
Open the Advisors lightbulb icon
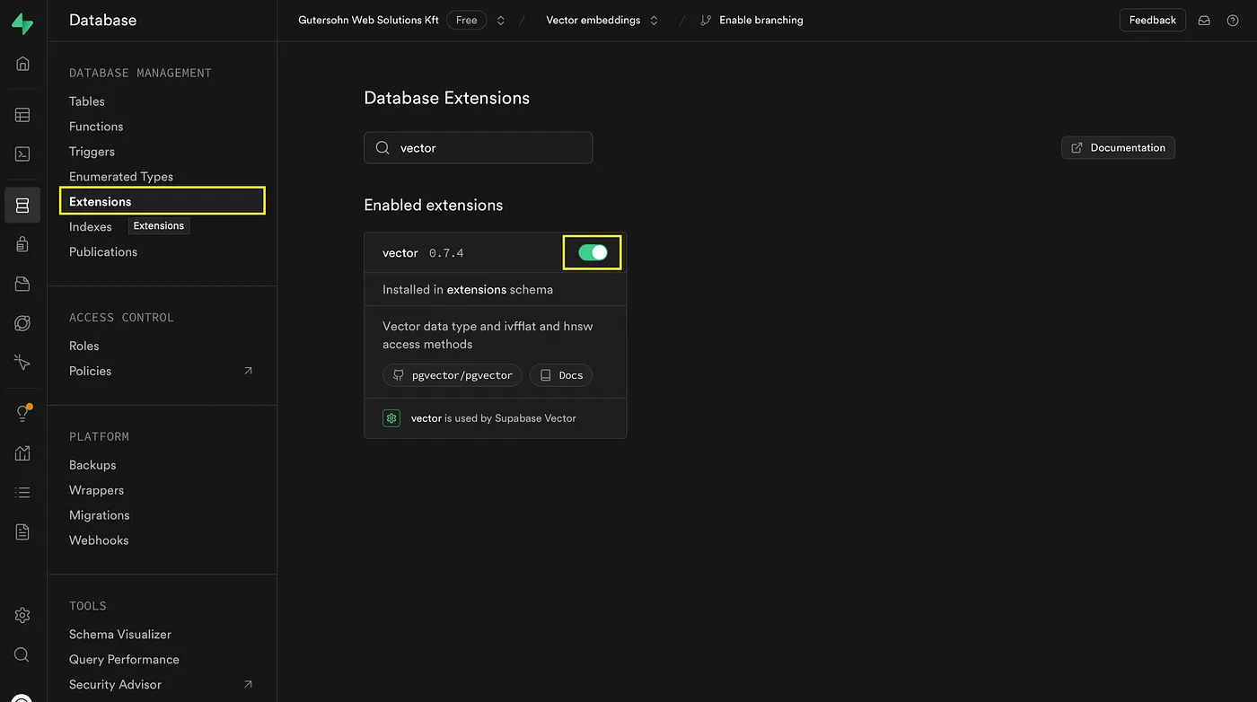pos(22,414)
